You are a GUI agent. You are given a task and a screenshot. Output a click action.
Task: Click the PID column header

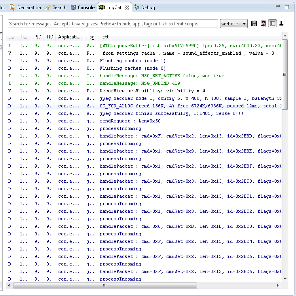click(x=38, y=37)
